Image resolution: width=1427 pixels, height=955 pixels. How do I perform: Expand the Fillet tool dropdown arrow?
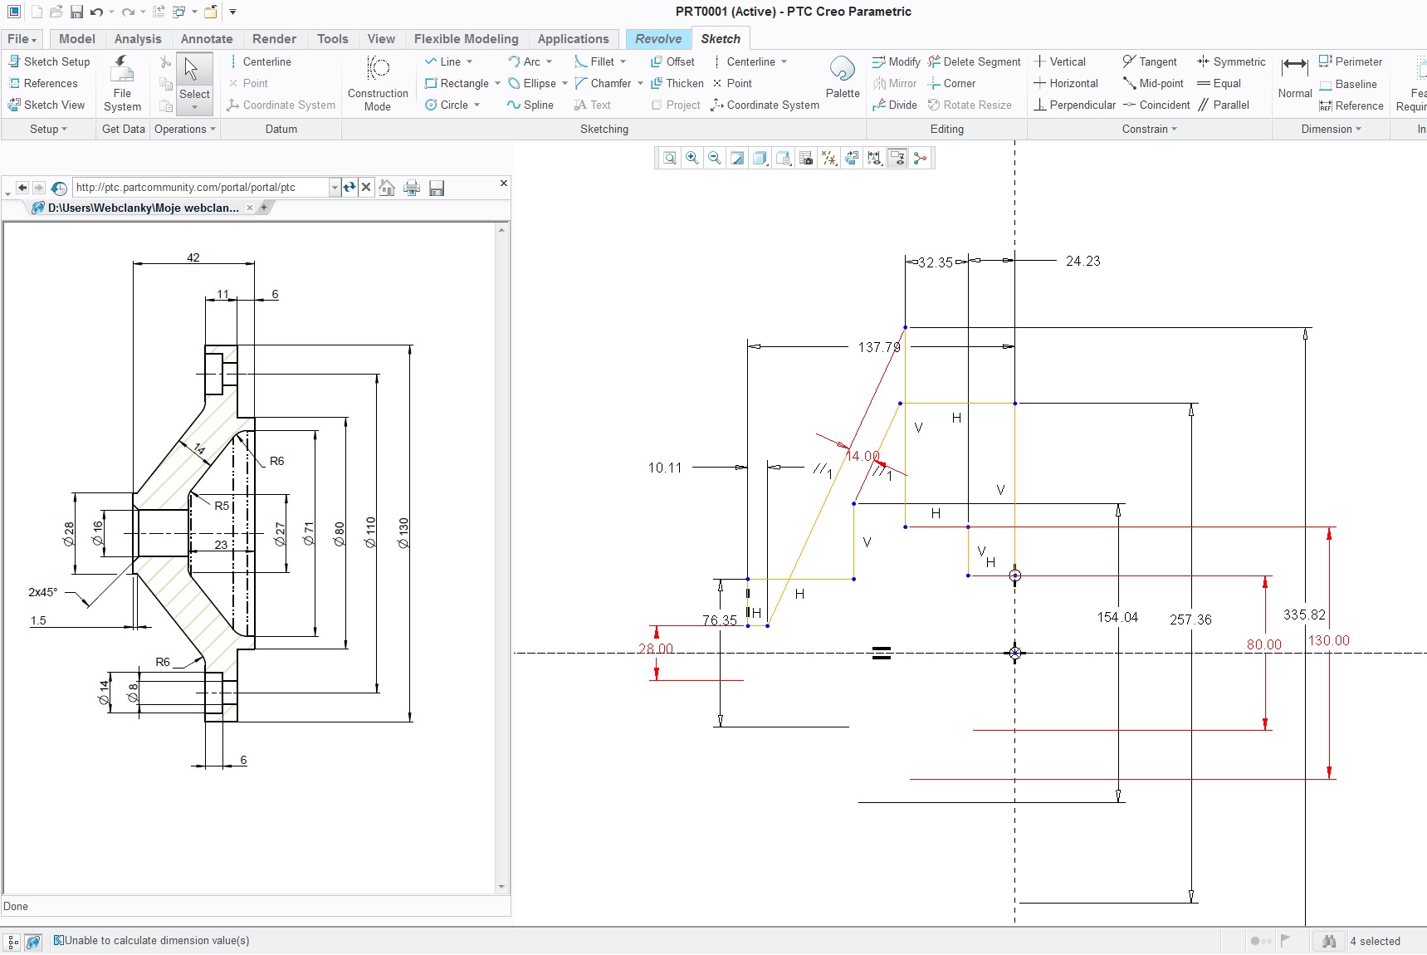tap(623, 62)
